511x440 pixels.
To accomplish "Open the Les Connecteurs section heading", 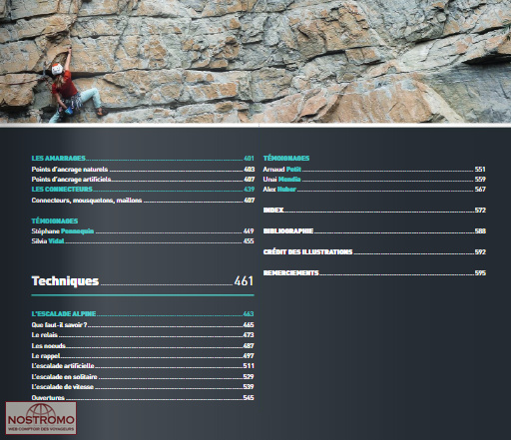I will click(x=143, y=190).
